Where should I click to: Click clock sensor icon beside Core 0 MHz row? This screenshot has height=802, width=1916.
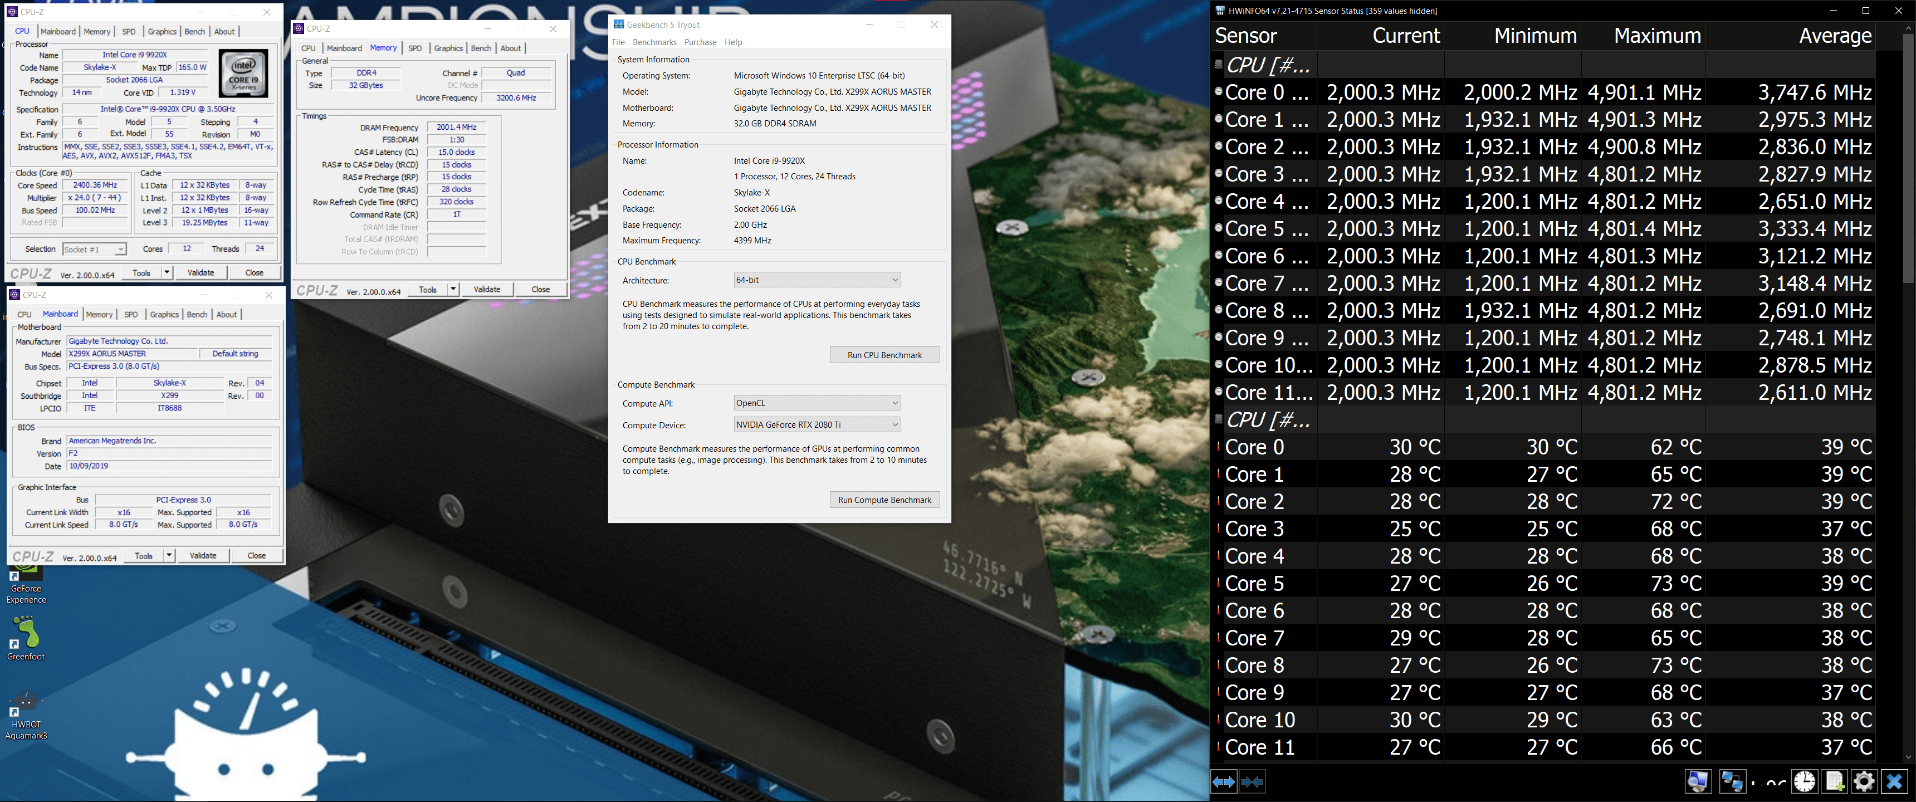(x=1218, y=91)
